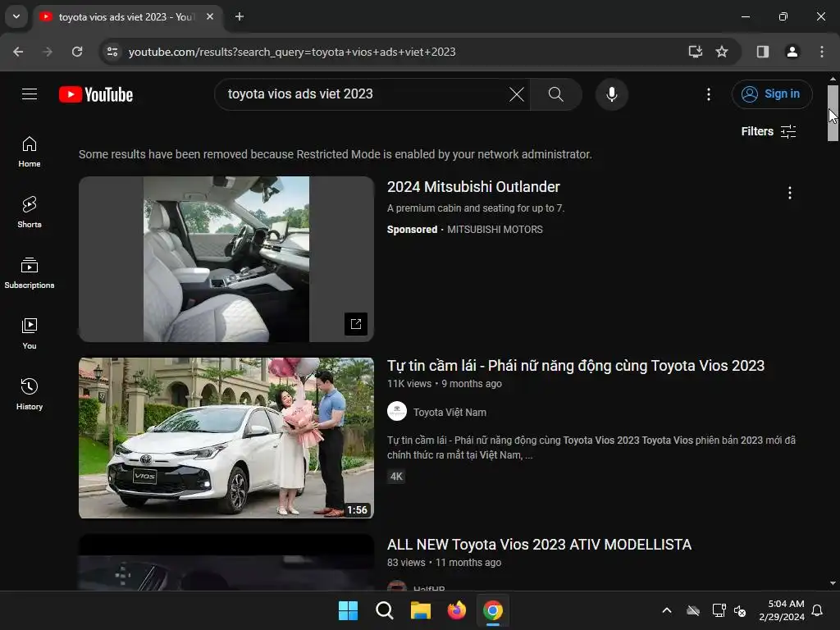The image size is (840, 630).
Task: Play the white Vios video thumbnail
Action: 226,438
